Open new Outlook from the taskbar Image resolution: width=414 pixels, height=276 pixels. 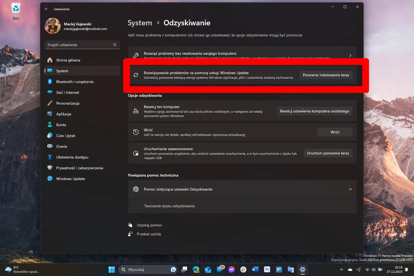tap(208, 270)
